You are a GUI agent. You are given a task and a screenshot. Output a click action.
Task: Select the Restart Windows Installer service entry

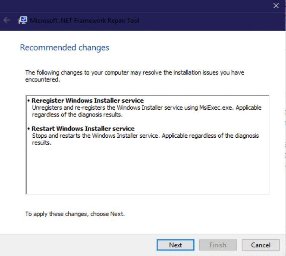[83, 129]
